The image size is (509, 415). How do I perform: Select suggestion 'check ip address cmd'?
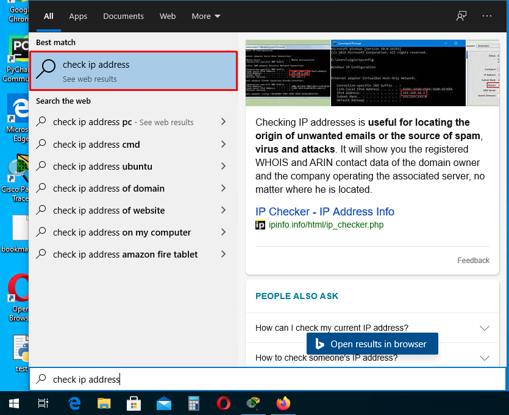123,144
